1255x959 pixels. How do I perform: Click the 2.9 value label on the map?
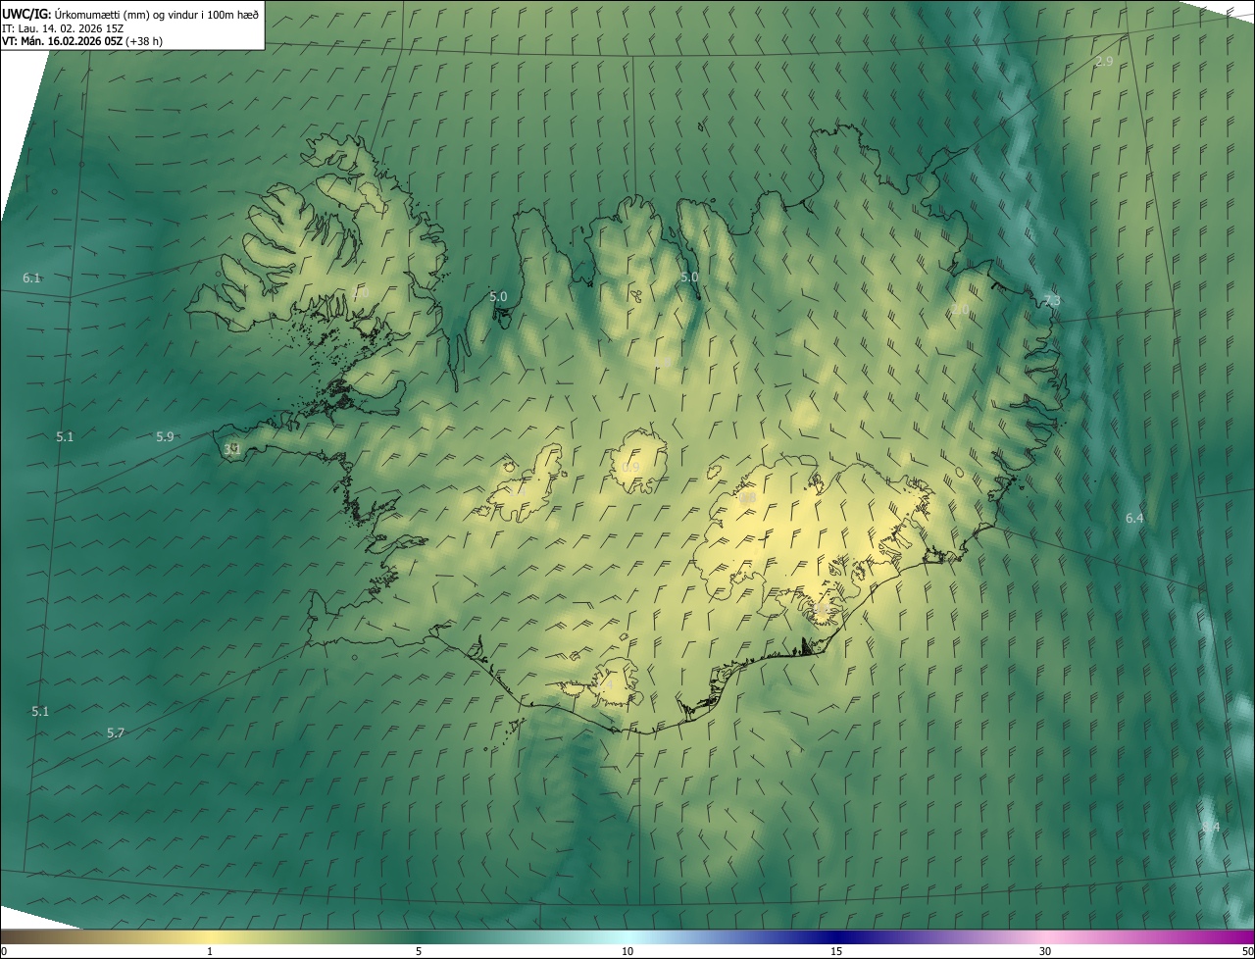pos(1104,62)
